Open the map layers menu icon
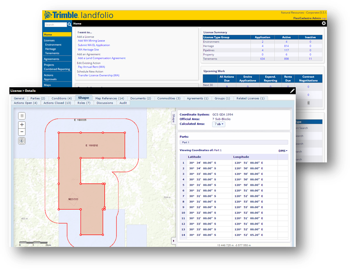 click(x=22, y=116)
